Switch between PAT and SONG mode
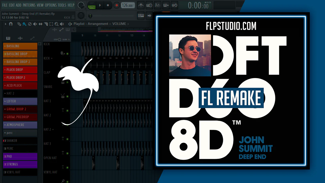 click(x=92, y=5)
